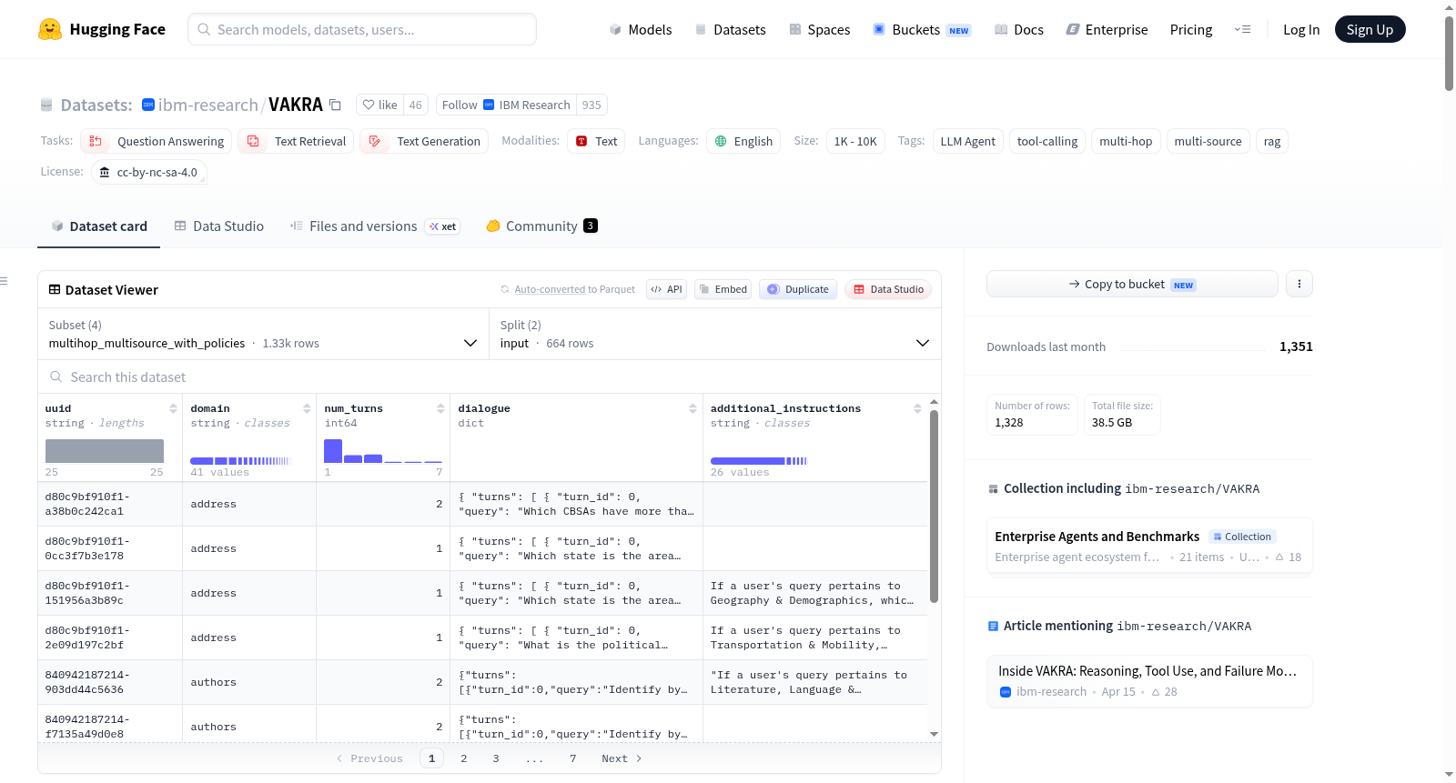This screenshot has height=783, width=1456.
Task: Click the sort icon on the domain column
Action: tap(307, 408)
